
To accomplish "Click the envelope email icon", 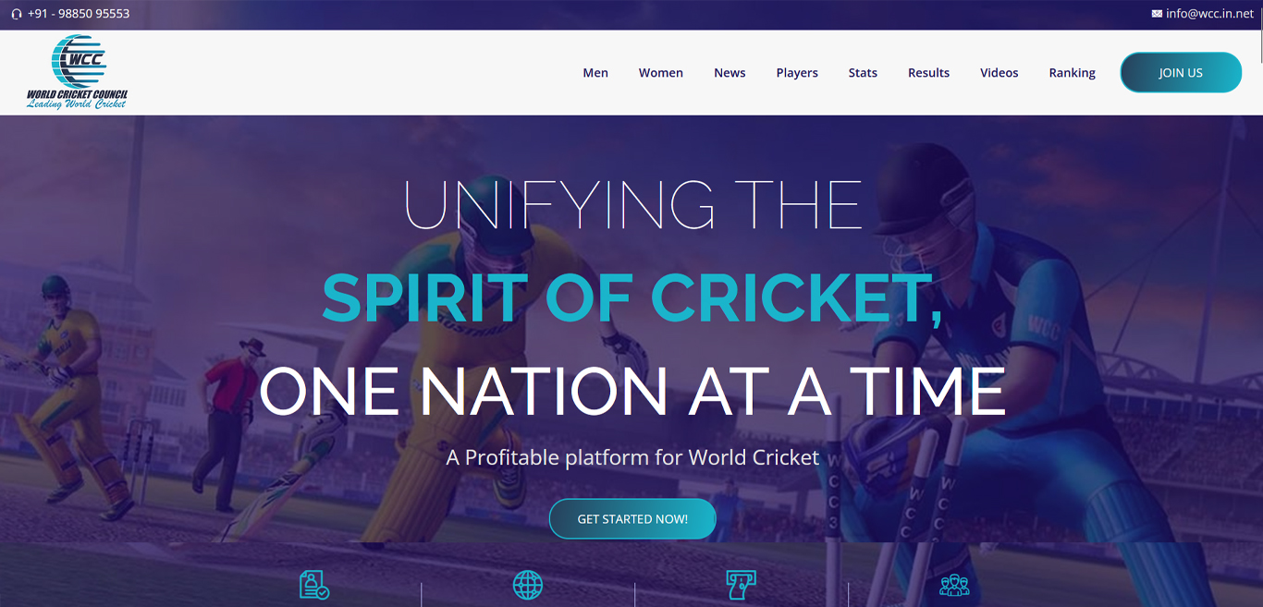I will point(1157,14).
